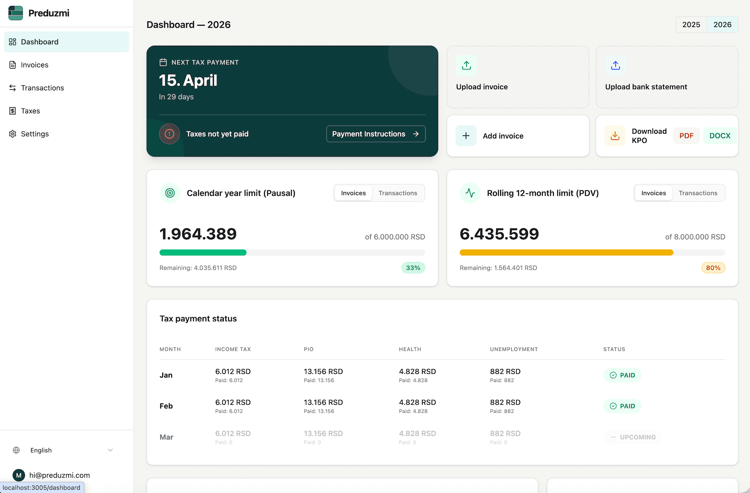Switch to the 2026 tab
Screen dimensions: 750x493
(x=722, y=24)
